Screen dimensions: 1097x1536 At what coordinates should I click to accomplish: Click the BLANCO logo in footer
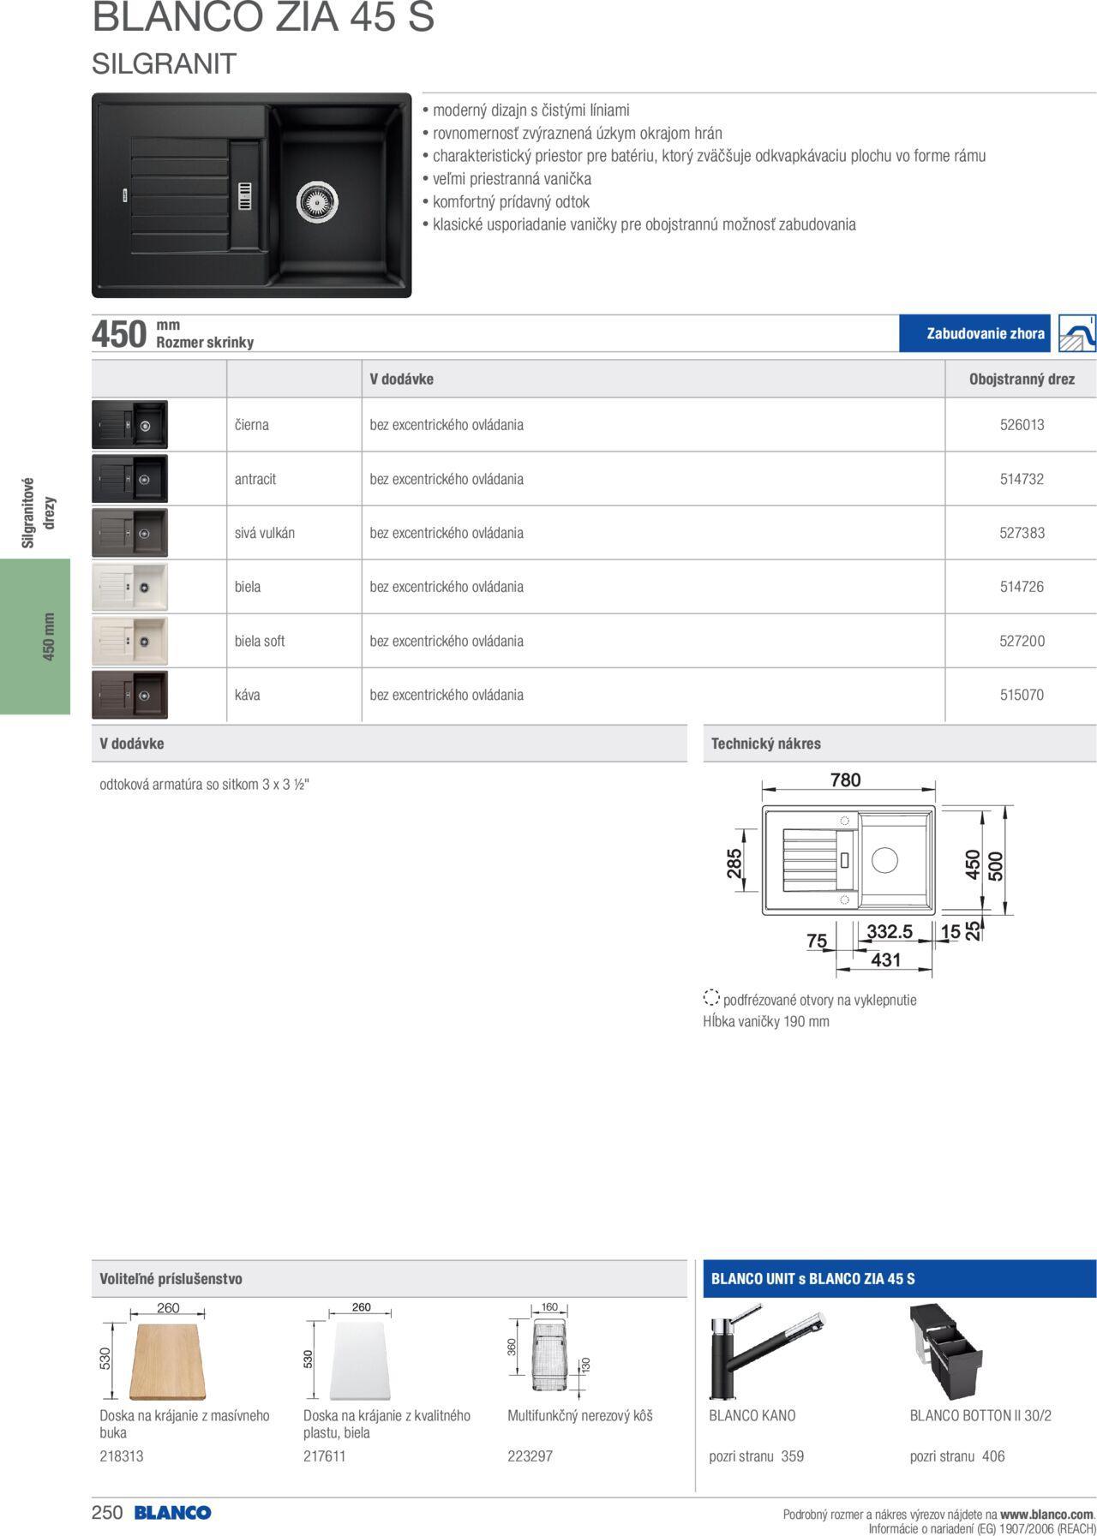(x=172, y=1512)
